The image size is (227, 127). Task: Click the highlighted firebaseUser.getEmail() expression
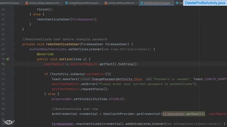pyautogui.click(x=184, y=114)
